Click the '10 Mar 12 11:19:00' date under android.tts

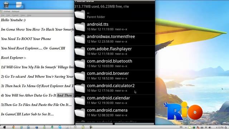click(100, 29)
